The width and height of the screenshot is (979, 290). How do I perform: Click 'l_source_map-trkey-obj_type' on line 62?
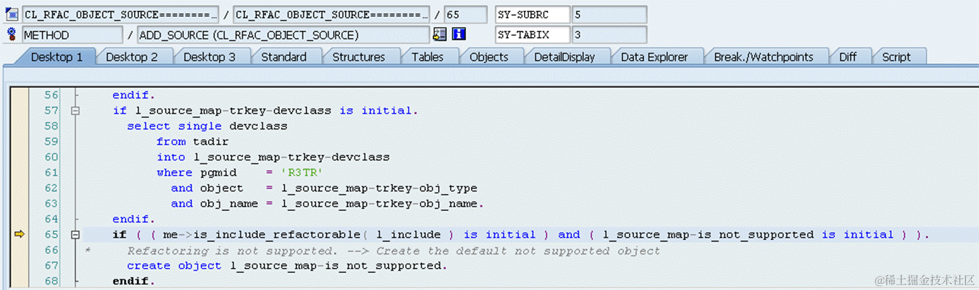pyautogui.click(x=379, y=188)
